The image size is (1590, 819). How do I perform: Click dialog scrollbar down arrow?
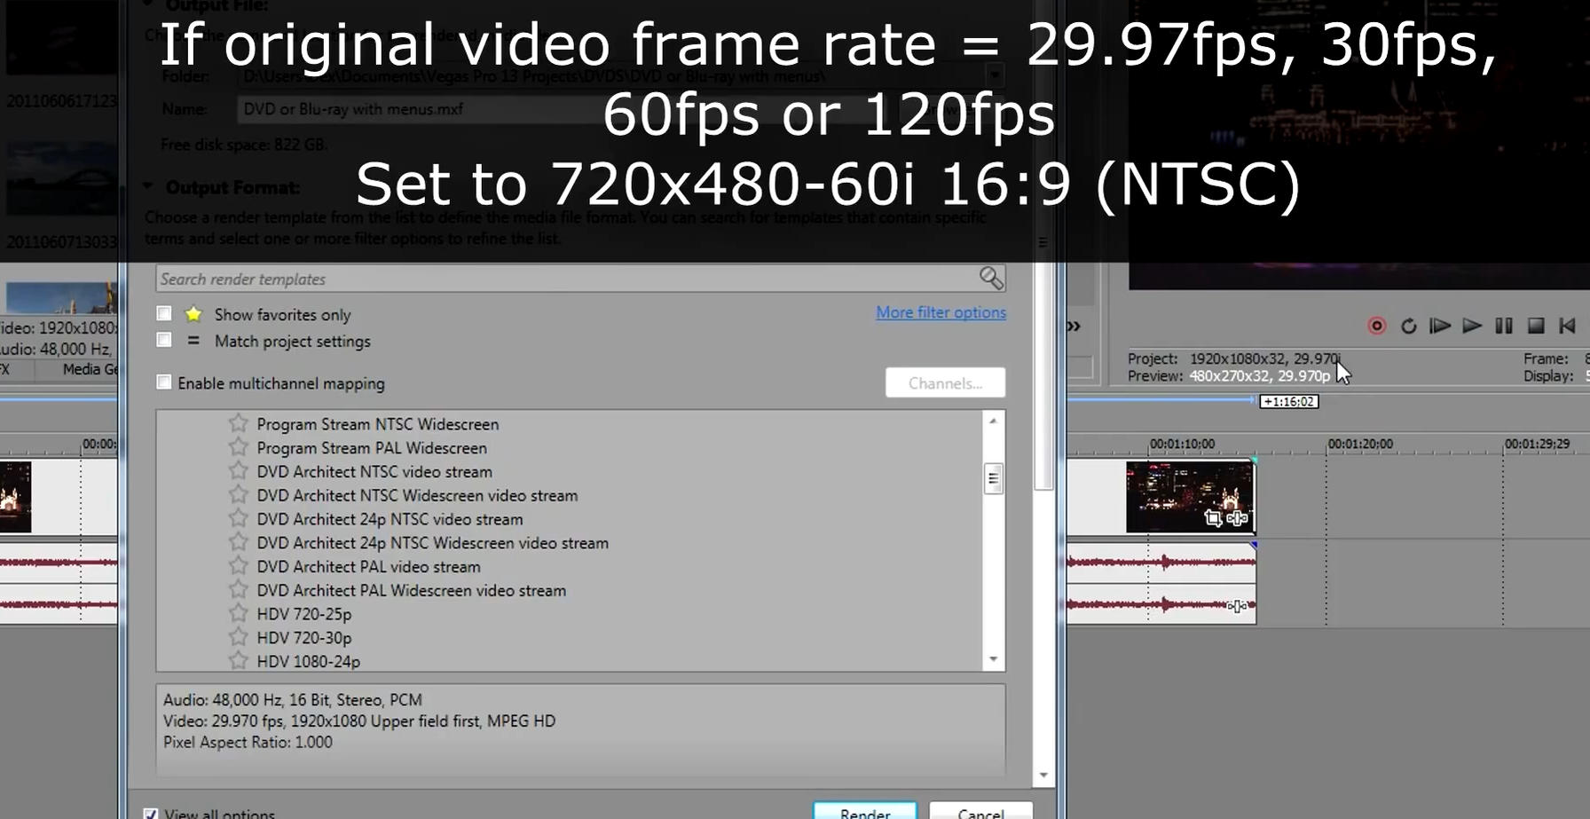tap(1043, 775)
